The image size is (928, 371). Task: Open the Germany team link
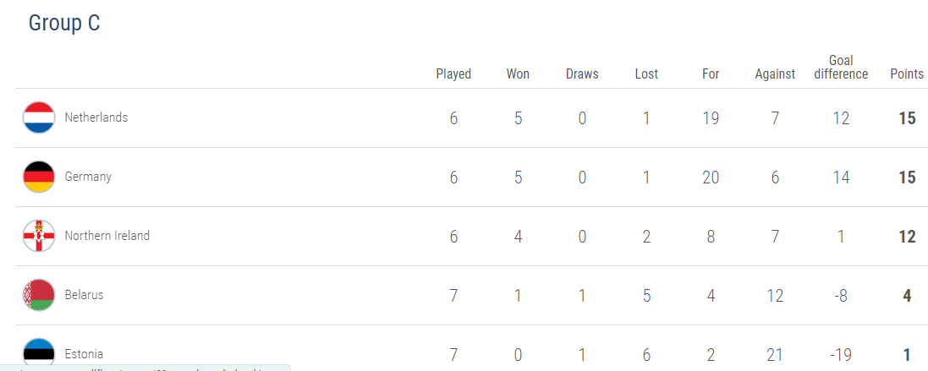pos(88,177)
